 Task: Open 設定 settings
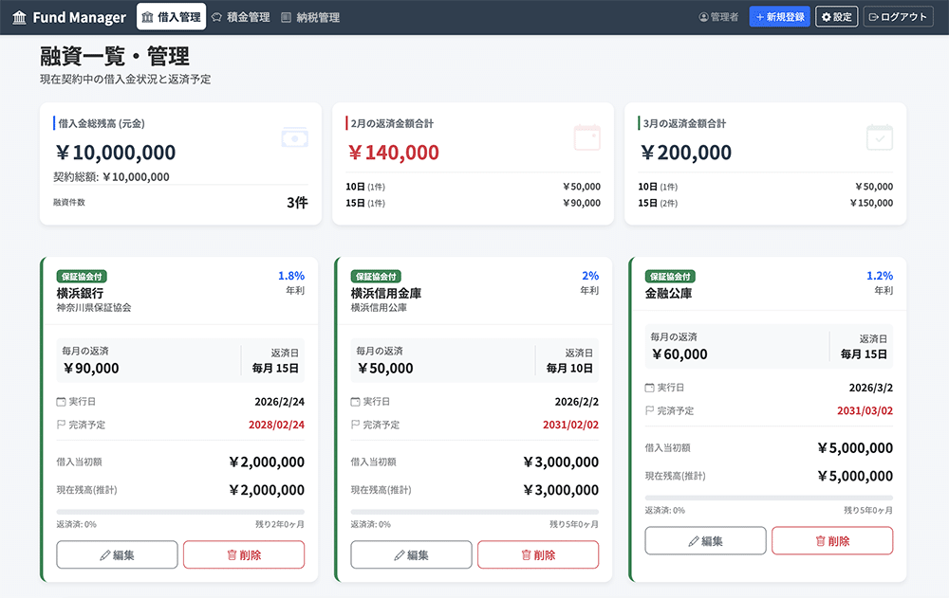836,17
